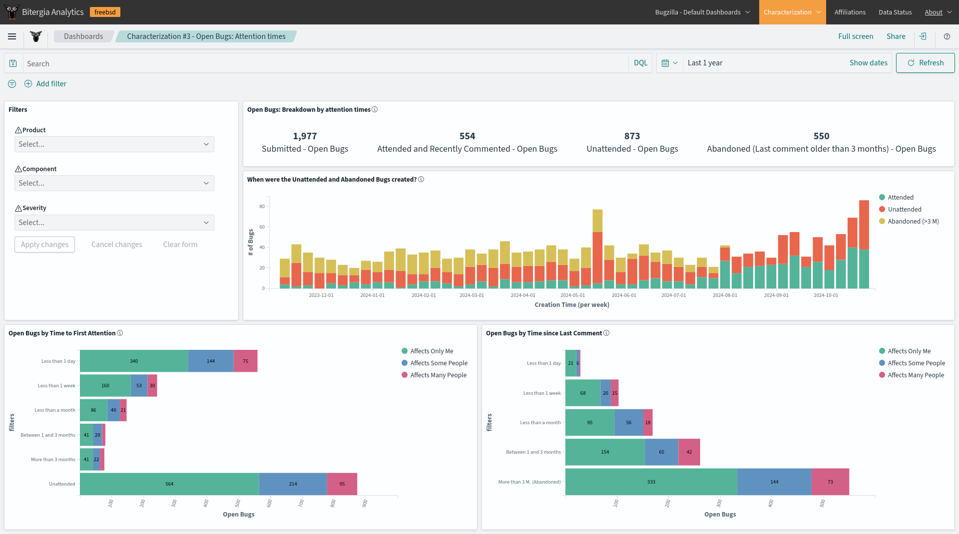Click Characterization #3 breadcrumb title

206,36
